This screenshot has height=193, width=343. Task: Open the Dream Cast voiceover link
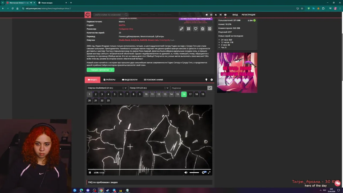[153, 40]
